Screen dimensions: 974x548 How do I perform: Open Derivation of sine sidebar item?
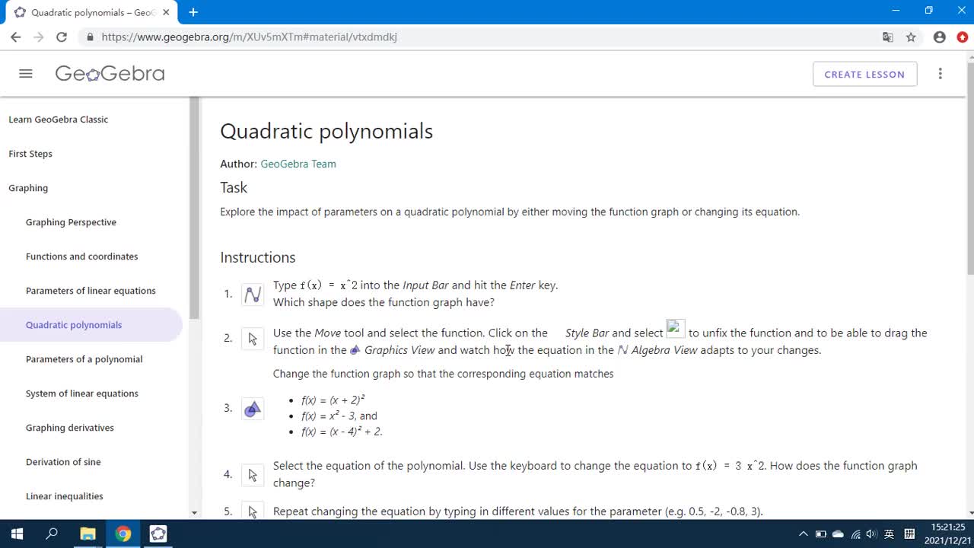(x=63, y=462)
